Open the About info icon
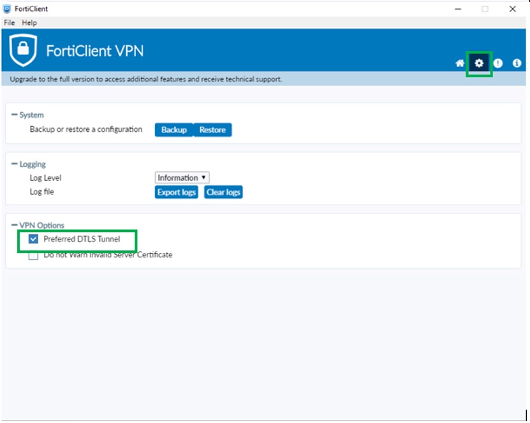The width and height of the screenshot is (530, 423). coord(517,63)
